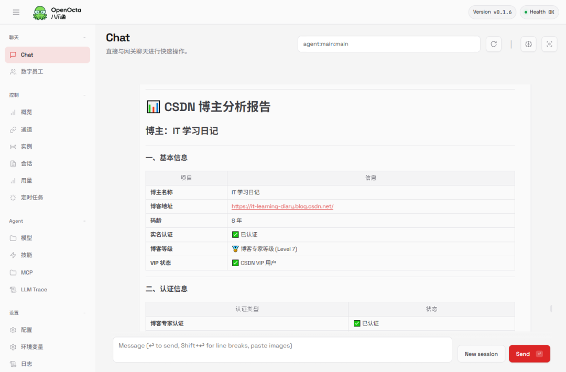Collapse the 聊天 sidebar section
The image size is (566, 372).
coord(84,38)
